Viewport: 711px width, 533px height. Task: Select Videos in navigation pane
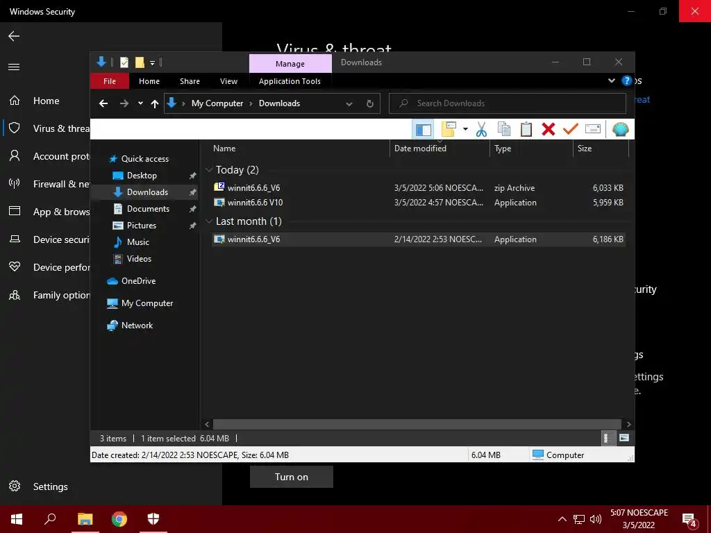click(139, 259)
